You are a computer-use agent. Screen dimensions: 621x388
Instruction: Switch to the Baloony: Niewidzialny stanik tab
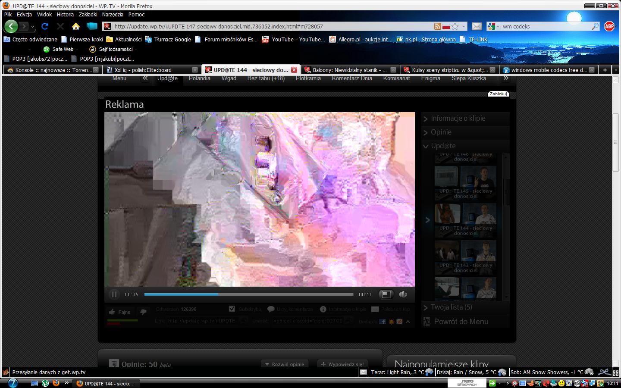349,70
